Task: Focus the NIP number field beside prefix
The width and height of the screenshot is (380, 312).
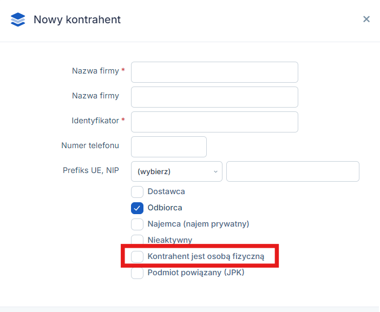Action: click(293, 171)
